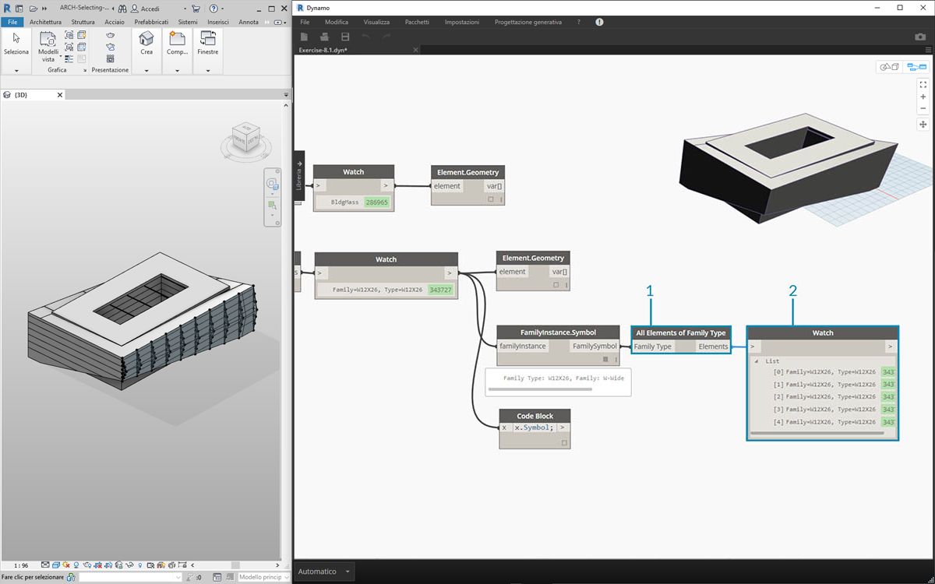Click the zoom to fit icon in Dynamo
935x584 pixels.
923,84
